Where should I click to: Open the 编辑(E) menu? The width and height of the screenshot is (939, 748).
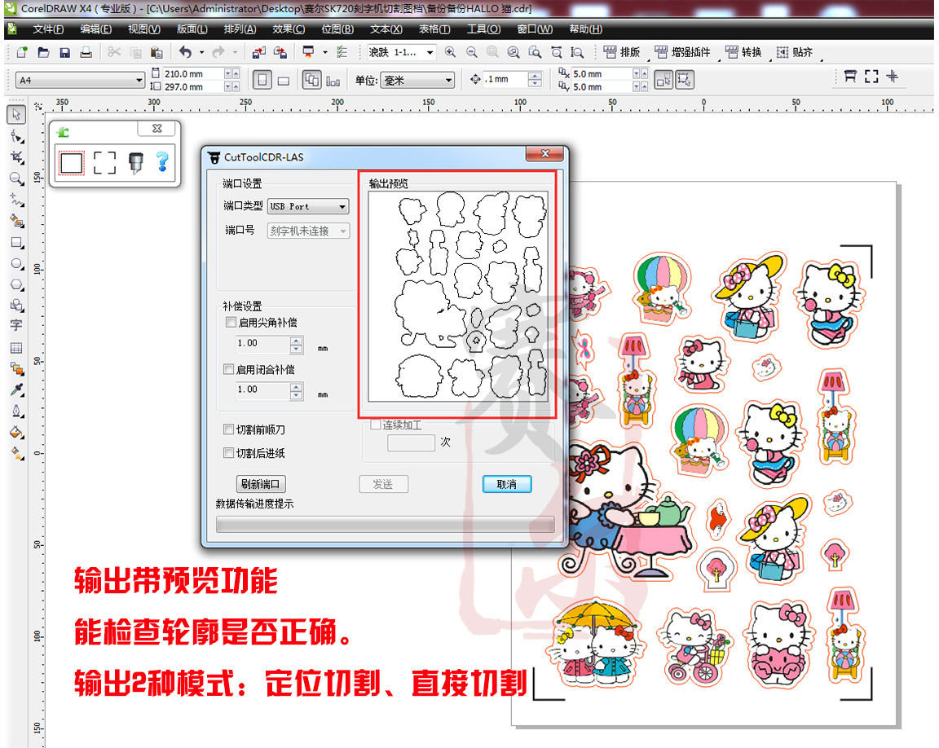[96, 29]
